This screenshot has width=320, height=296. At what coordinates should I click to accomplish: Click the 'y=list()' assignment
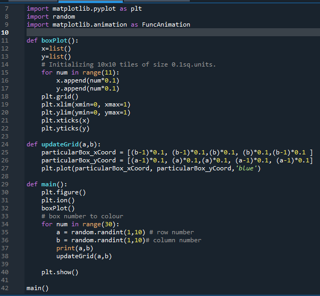(x=56, y=56)
